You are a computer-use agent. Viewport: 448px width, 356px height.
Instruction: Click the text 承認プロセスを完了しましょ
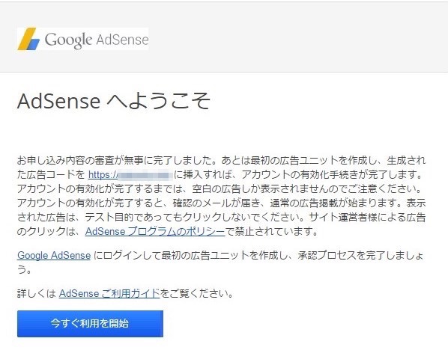360,255
